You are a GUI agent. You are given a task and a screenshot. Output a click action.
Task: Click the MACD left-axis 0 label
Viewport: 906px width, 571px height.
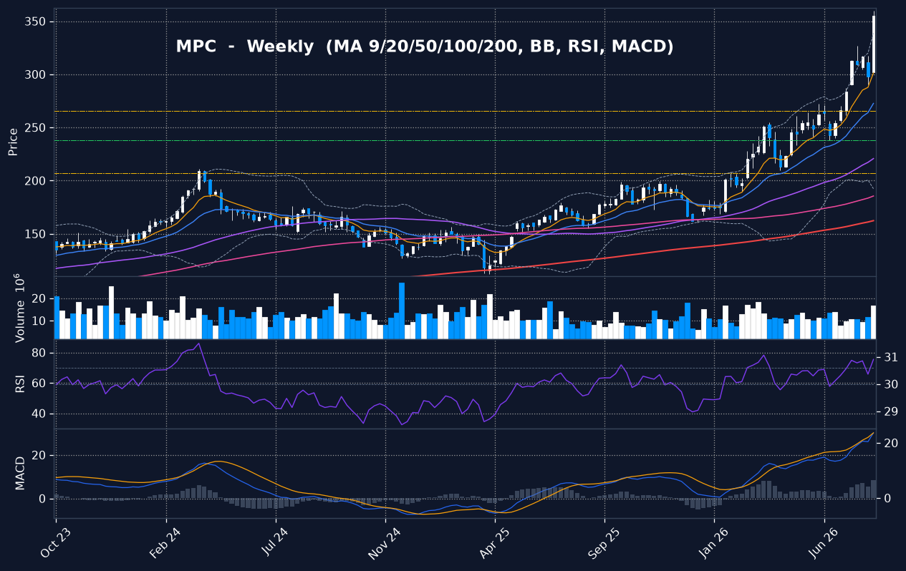43,499
